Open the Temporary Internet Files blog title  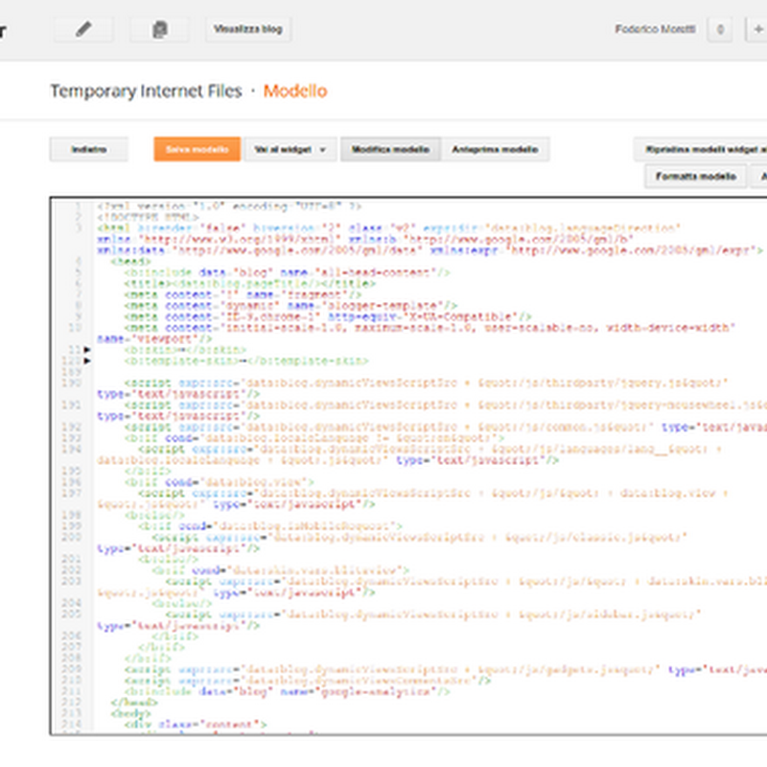(147, 91)
